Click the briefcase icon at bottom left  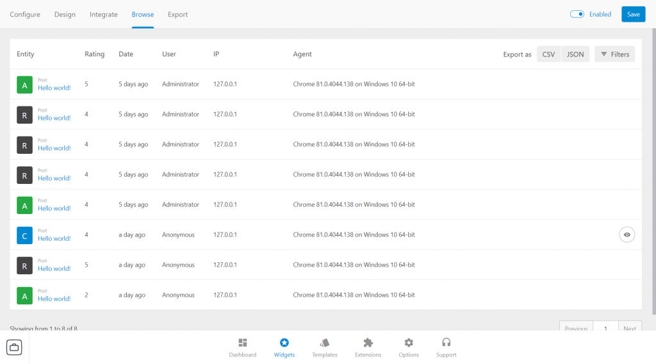14,347
